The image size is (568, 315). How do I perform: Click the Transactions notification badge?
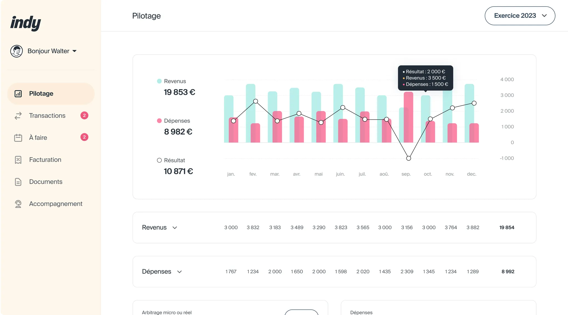(x=84, y=116)
